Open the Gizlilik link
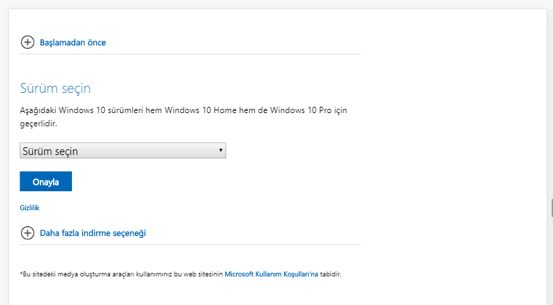Image resolution: width=553 pixels, height=305 pixels. pos(29,208)
